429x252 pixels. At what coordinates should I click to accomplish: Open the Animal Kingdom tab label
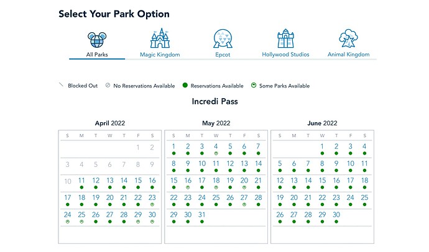click(x=348, y=55)
